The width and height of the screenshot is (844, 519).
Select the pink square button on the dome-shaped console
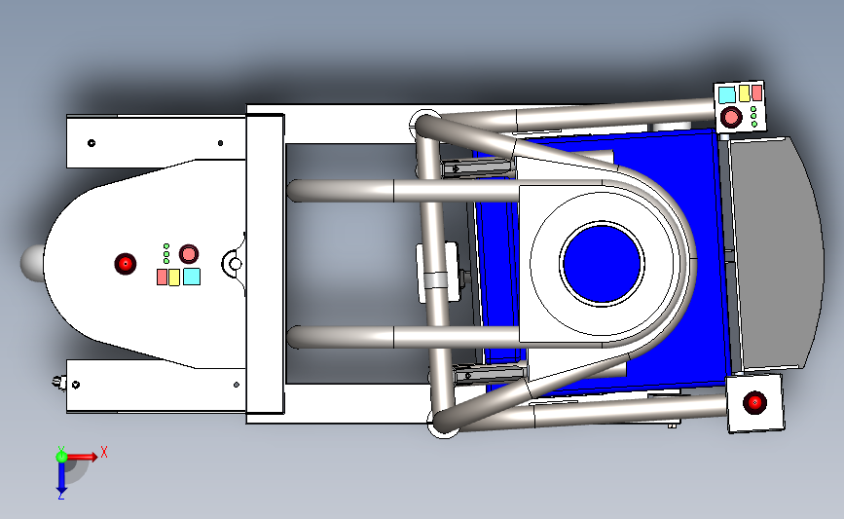coord(162,278)
